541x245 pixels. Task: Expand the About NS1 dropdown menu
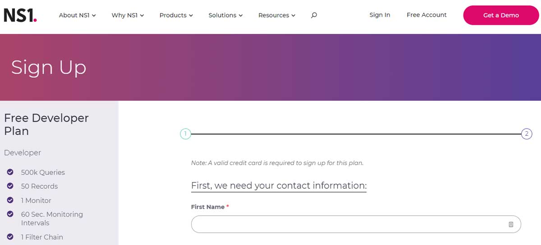point(77,15)
